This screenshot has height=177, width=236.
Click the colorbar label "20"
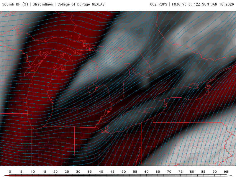pyautogui.click(x=55, y=172)
